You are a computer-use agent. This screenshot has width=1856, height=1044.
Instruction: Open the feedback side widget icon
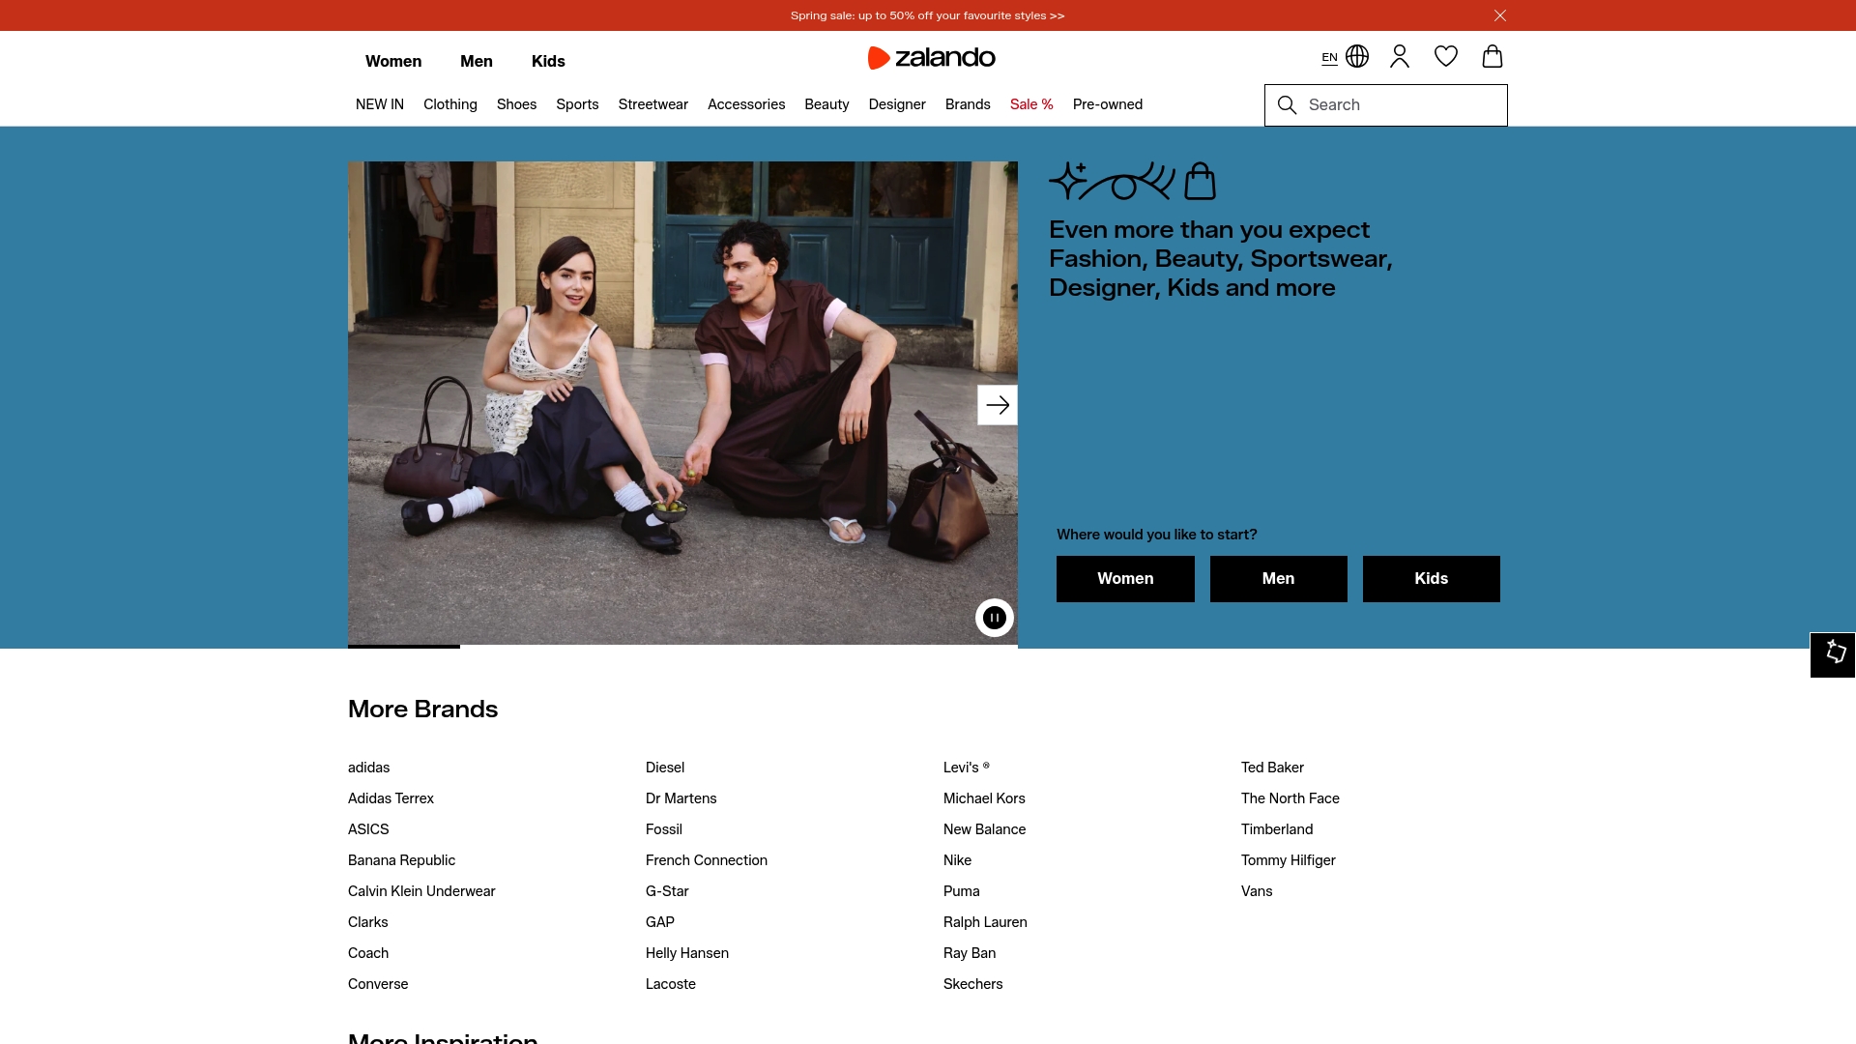pos(1833,654)
